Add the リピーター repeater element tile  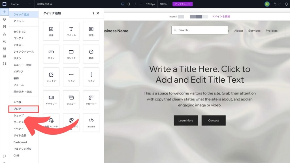pos(91,100)
